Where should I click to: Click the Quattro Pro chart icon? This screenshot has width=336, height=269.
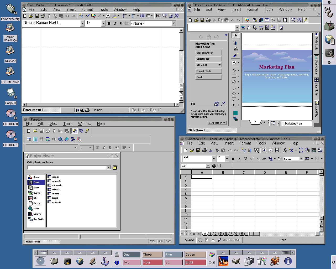(250, 151)
